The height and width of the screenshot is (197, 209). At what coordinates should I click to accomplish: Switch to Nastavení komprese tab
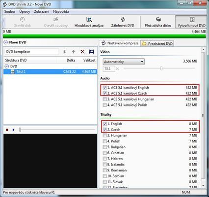coord(120,43)
